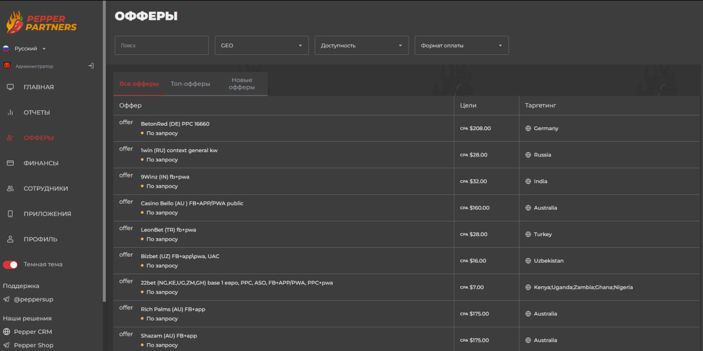Viewport: 703px width, 351px height.
Task: Switch to the Топ-офферы tab
Action: (190, 84)
